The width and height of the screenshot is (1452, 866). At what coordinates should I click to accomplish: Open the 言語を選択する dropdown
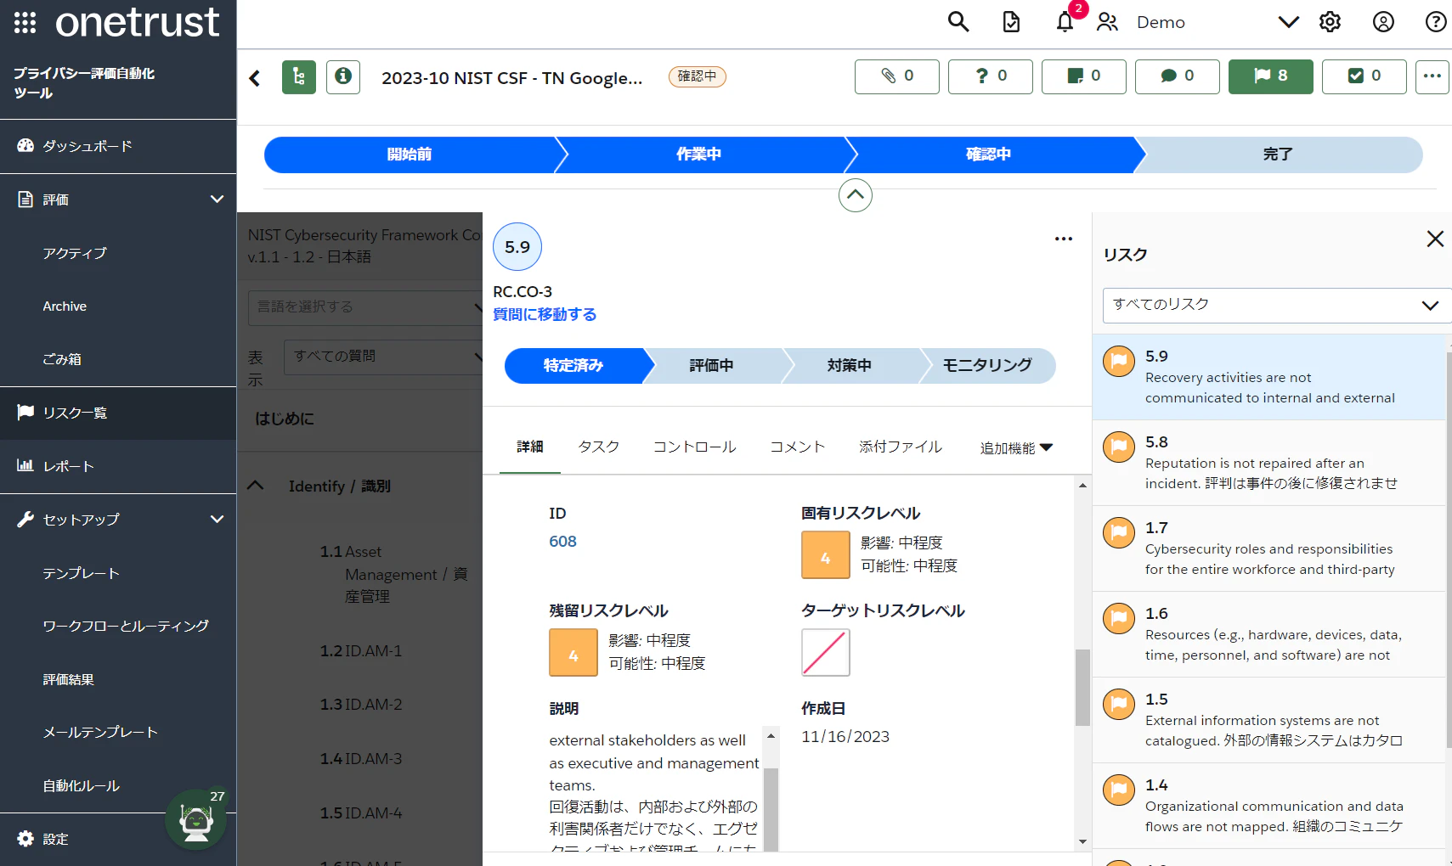(x=365, y=307)
